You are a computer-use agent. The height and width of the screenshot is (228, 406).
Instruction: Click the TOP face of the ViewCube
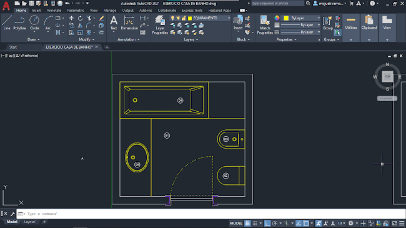click(387, 77)
